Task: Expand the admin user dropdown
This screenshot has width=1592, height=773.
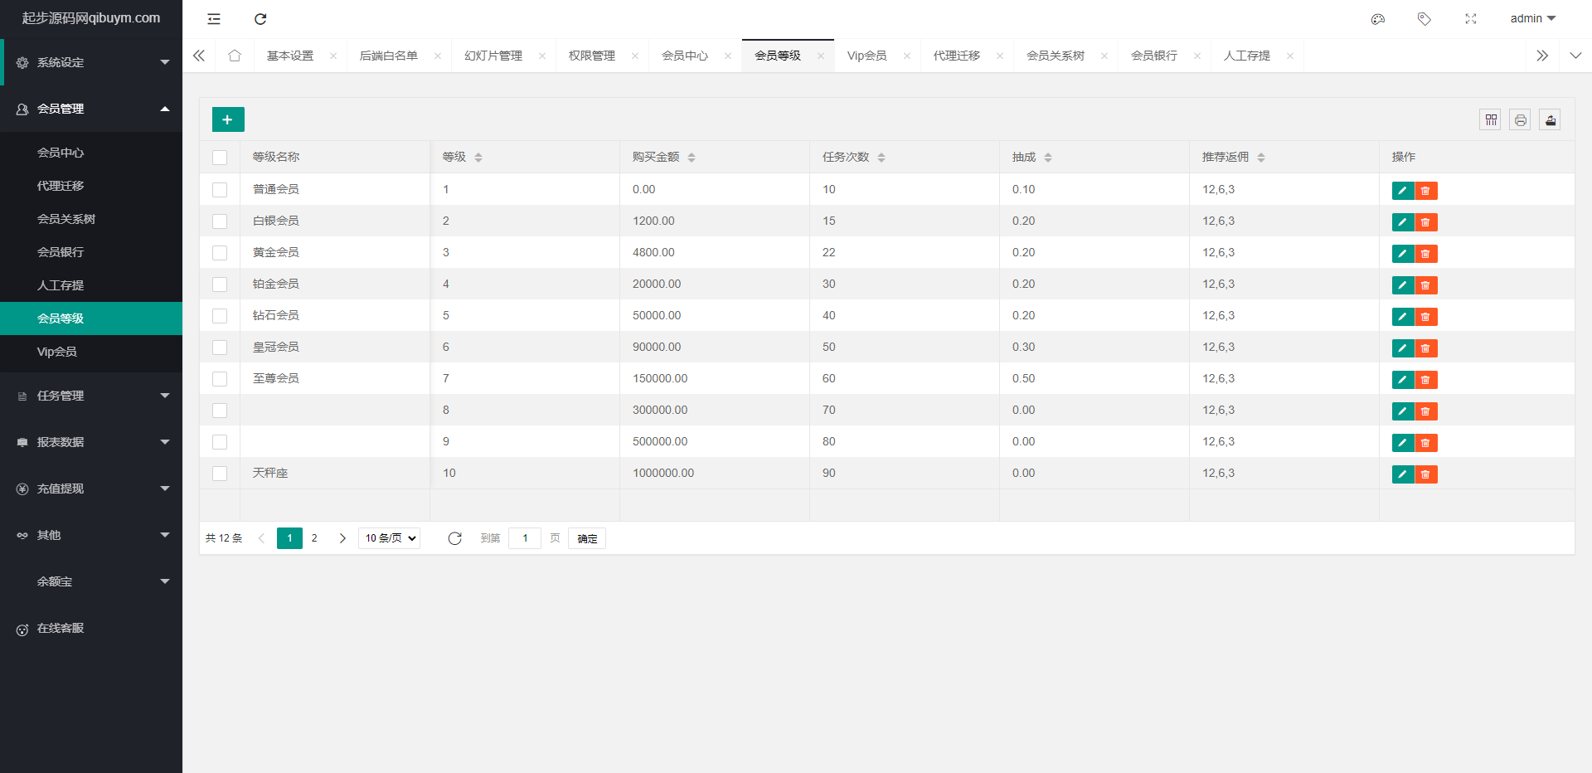Action: click(x=1532, y=18)
